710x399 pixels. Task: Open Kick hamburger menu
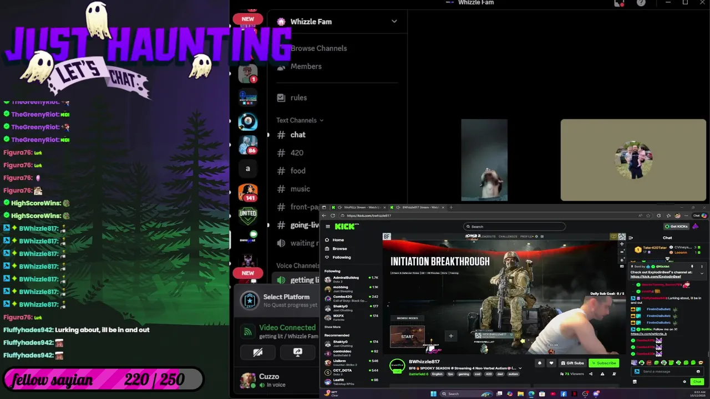pos(328,226)
